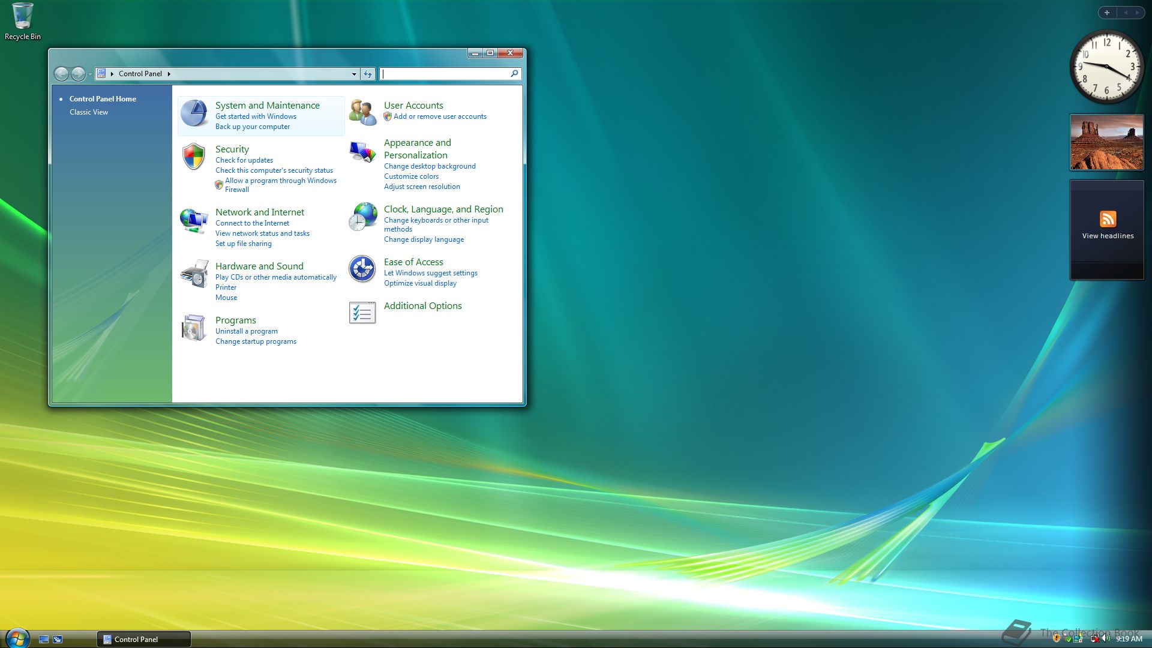The image size is (1152, 648).
Task: Click the search magnifier icon in Control Panel
Action: tap(514, 74)
